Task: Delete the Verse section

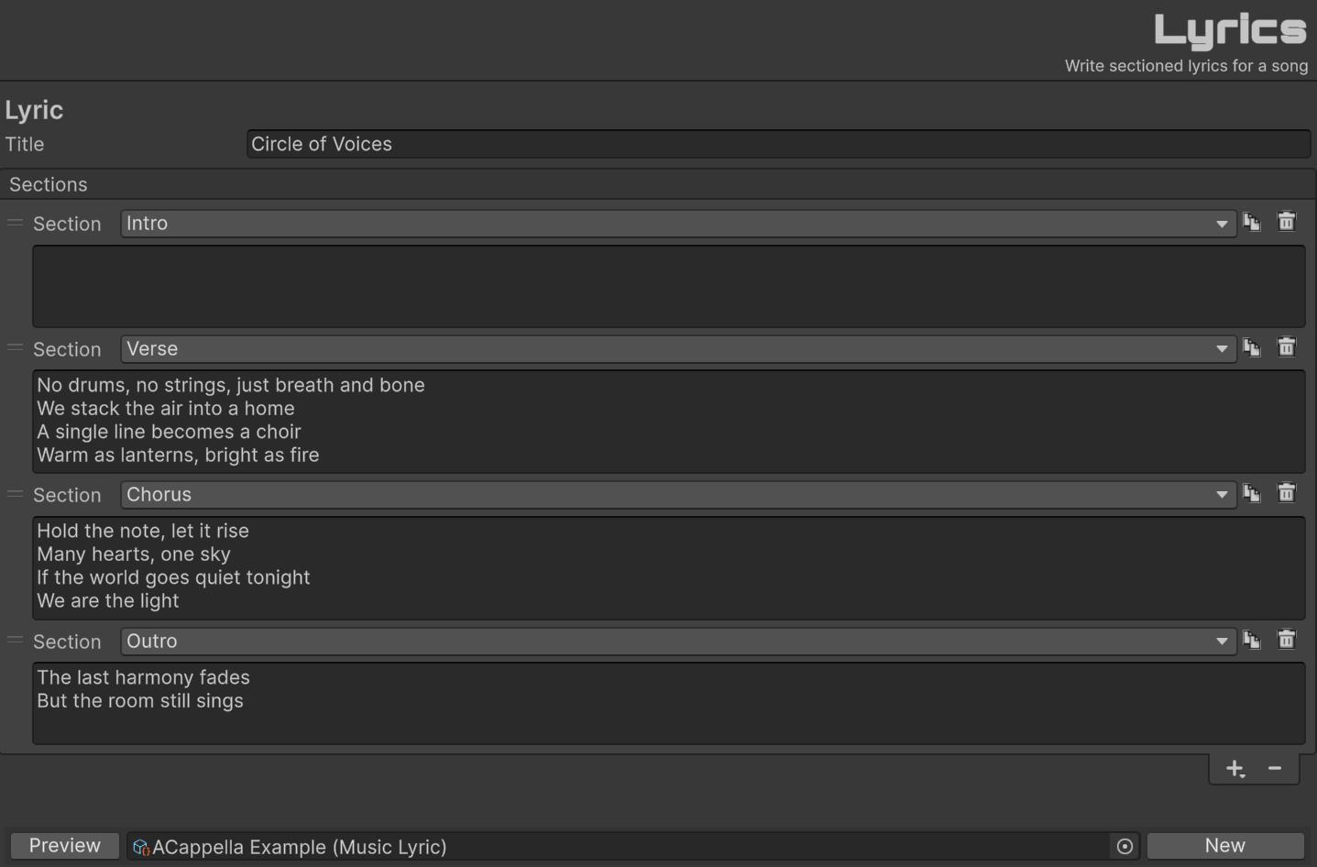Action: tap(1287, 347)
